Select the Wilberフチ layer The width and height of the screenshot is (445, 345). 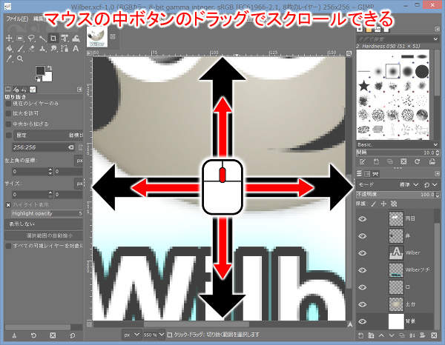click(395, 270)
